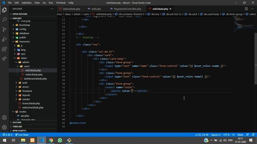This screenshot has width=257, height=144.
Task: Open Google Chrome from taskbar
Action: (x=51, y=140)
